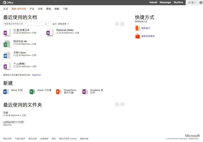The height and width of the screenshot is (142, 203).
Task: Open the SkyDrive link below document list
Action: (x=36, y=75)
